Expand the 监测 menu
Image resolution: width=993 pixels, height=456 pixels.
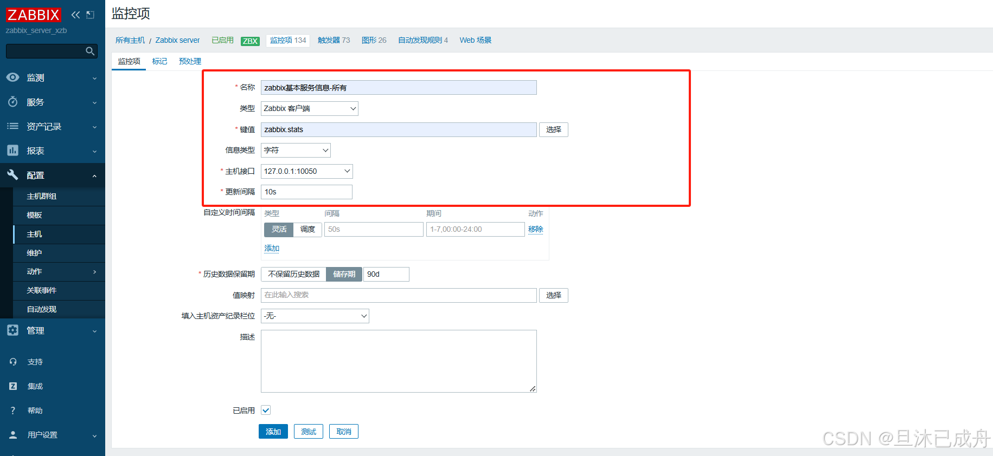pyautogui.click(x=94, y=78)
